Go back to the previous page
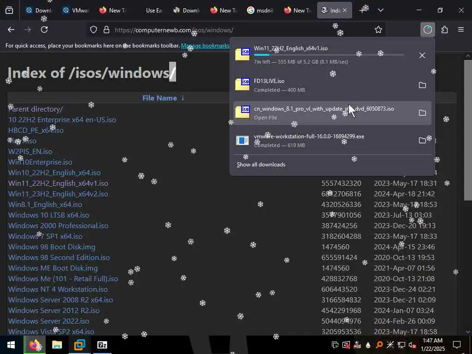 (x=11, y=29)
